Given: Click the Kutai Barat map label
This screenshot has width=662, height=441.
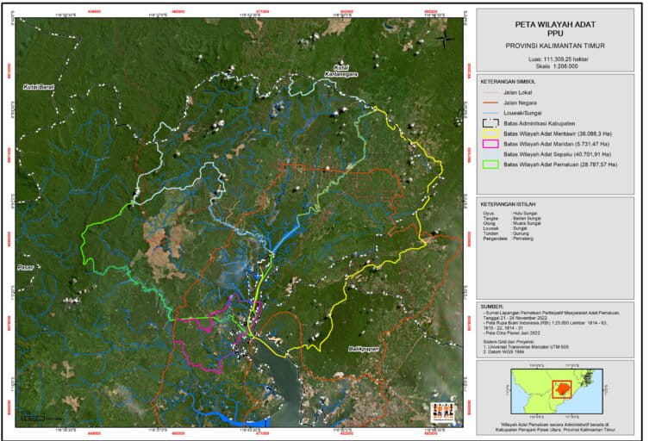Looking at the screenshot, I should point(40,87).
